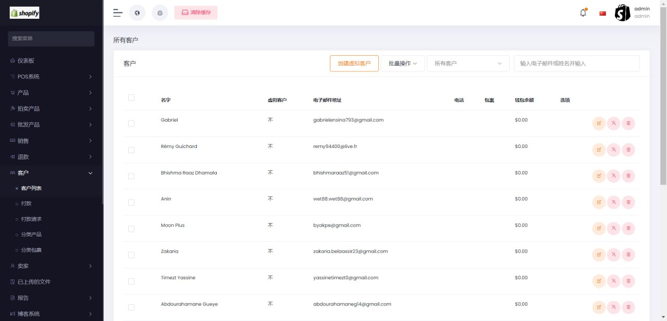Click the printer POS icon in header
667x321 pixels.
[160, 13]
